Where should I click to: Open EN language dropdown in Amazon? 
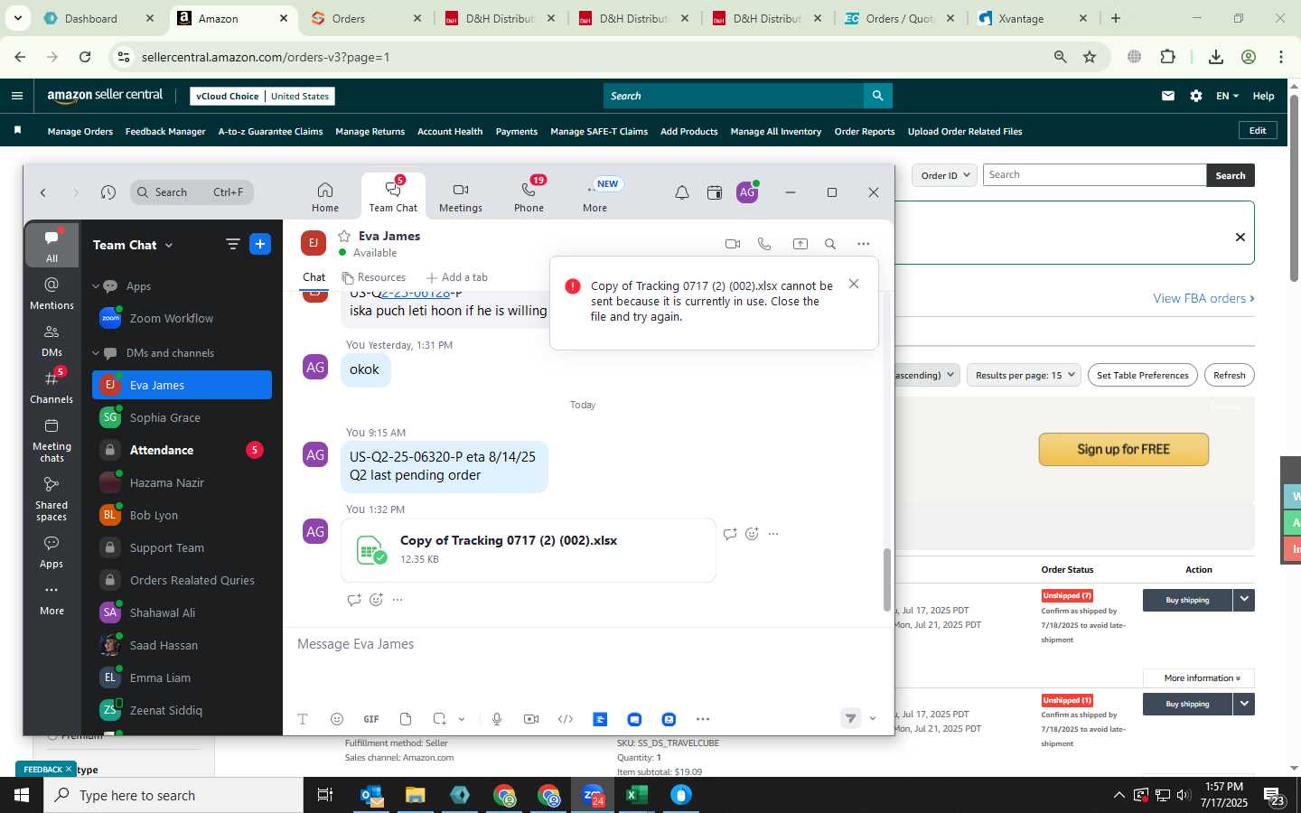tap(1227, 96)
